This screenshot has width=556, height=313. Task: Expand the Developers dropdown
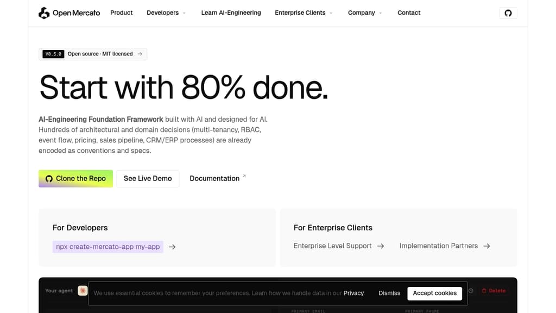tap(166, 13)
